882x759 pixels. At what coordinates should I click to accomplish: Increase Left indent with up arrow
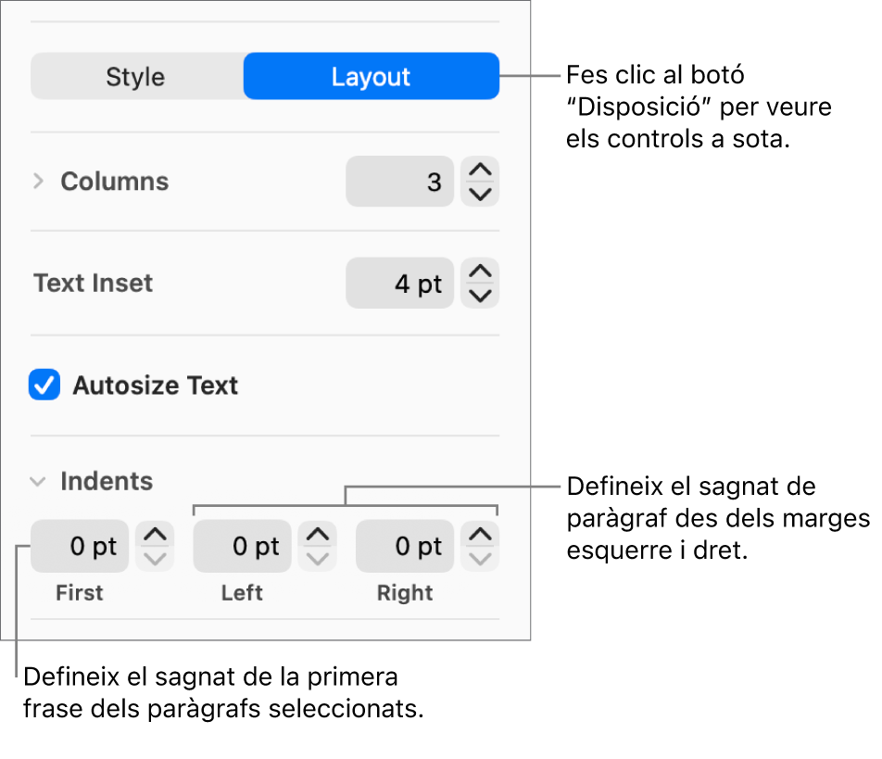(x=318, y=536)
